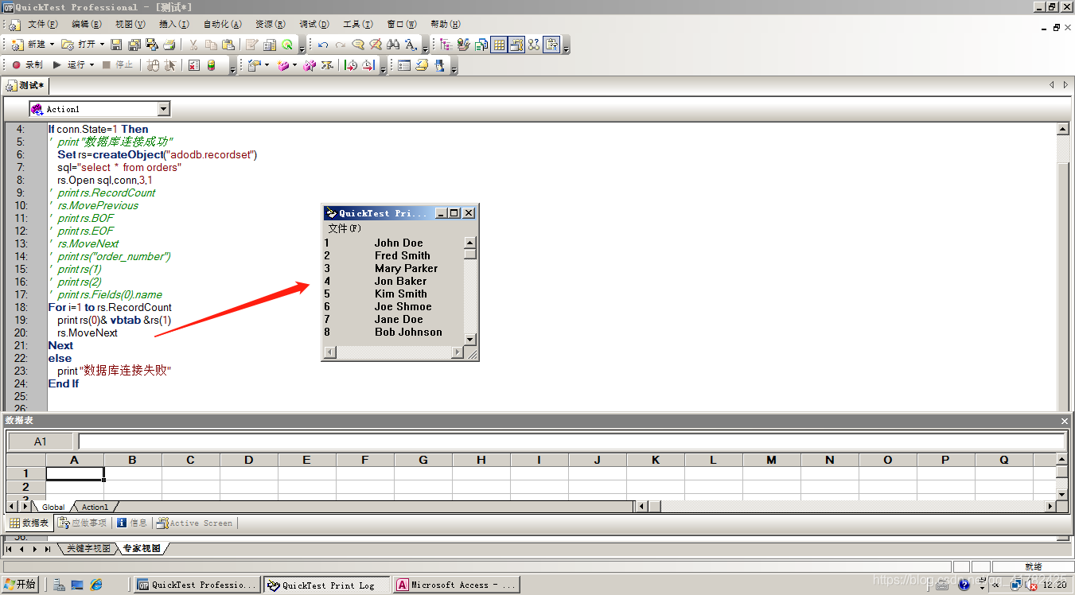Expand the Output Value dropdown arrow

pyautogui.click(x=294, y=65)
